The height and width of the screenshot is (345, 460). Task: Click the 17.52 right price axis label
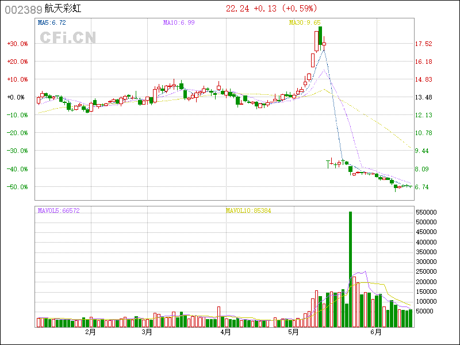(x=424, y=44)
